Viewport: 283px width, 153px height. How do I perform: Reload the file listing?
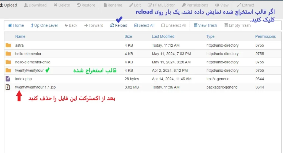(x=119, y=25)
